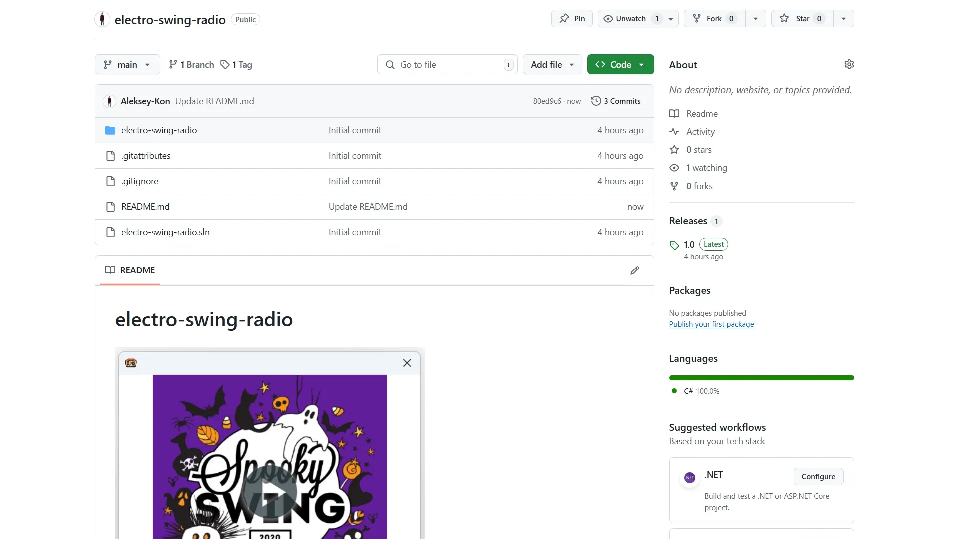Viewport: 959px width, 539px height.
Task: Click the green C# language bar
Action: tap(761, 378)
